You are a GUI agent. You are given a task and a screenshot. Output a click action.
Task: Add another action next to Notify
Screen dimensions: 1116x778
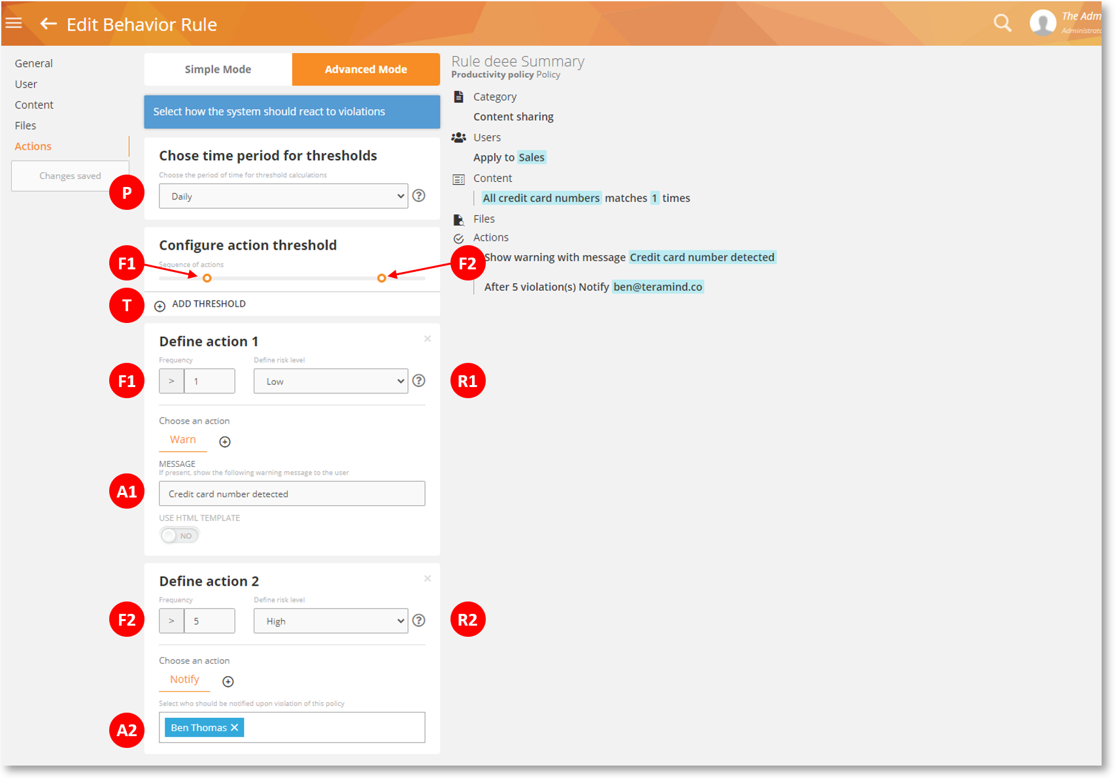point(228,682)
